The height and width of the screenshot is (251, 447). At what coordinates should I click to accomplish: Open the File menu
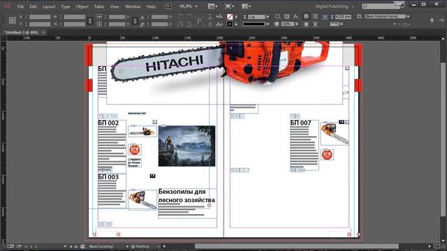(20, 6)
